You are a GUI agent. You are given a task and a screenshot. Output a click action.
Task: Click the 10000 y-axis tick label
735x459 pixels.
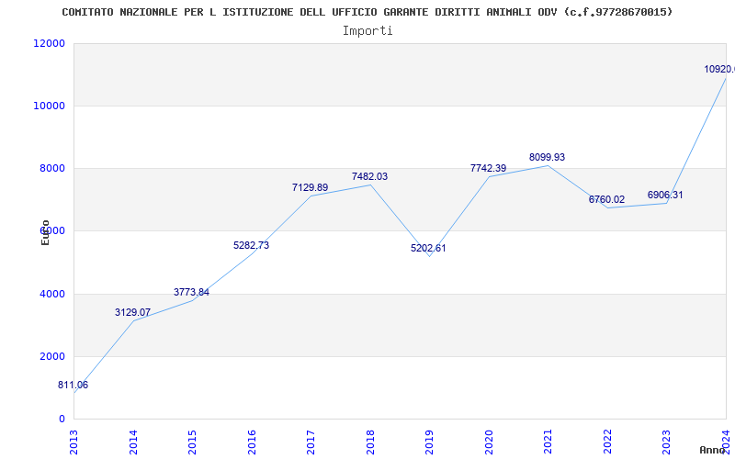(50, 106)
